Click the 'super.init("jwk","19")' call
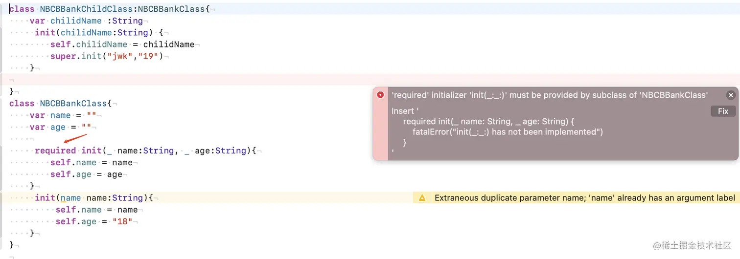This screenshot has width=740, height=259. point(107,56)
